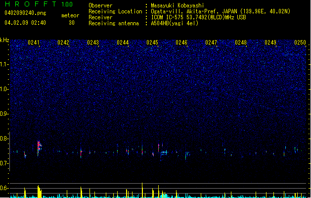Click the 0241 time marker

coord(34,43)
